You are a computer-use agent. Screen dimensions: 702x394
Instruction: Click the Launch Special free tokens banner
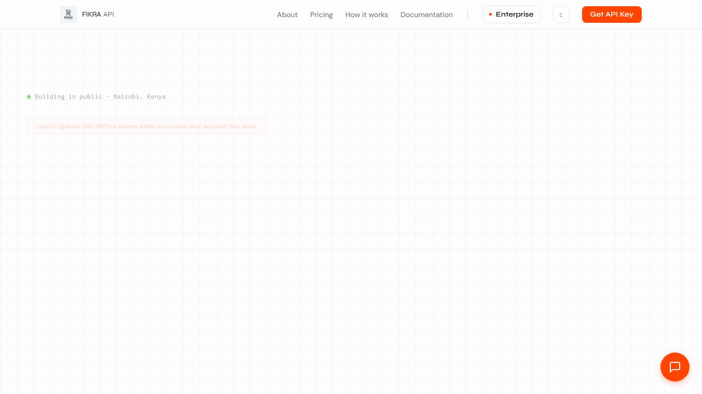click(146, 126)
